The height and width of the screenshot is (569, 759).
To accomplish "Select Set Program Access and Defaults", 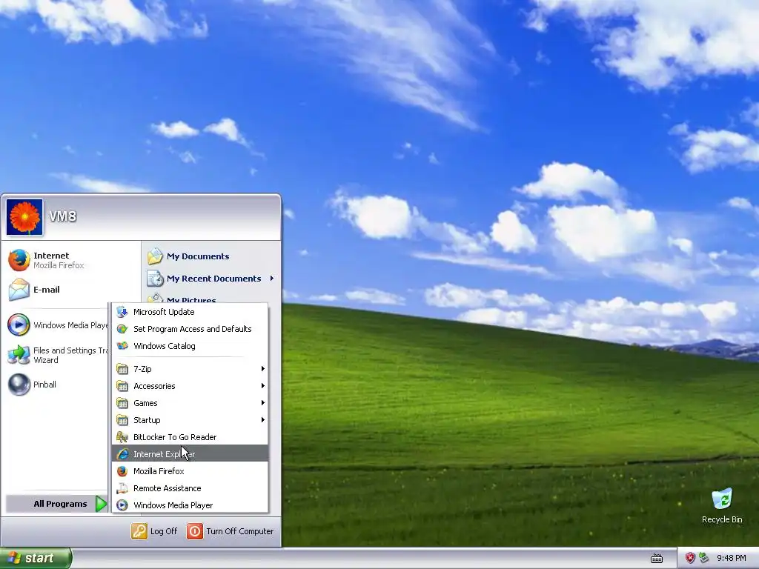I will click(190, 329).
